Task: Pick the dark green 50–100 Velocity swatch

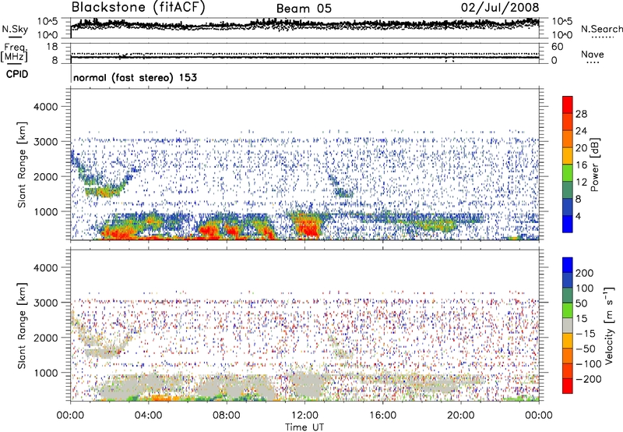Action: 567,296
